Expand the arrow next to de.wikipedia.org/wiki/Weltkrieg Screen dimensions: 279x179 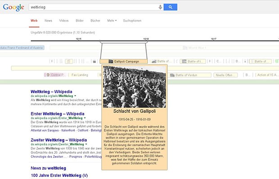coord(75,96)
